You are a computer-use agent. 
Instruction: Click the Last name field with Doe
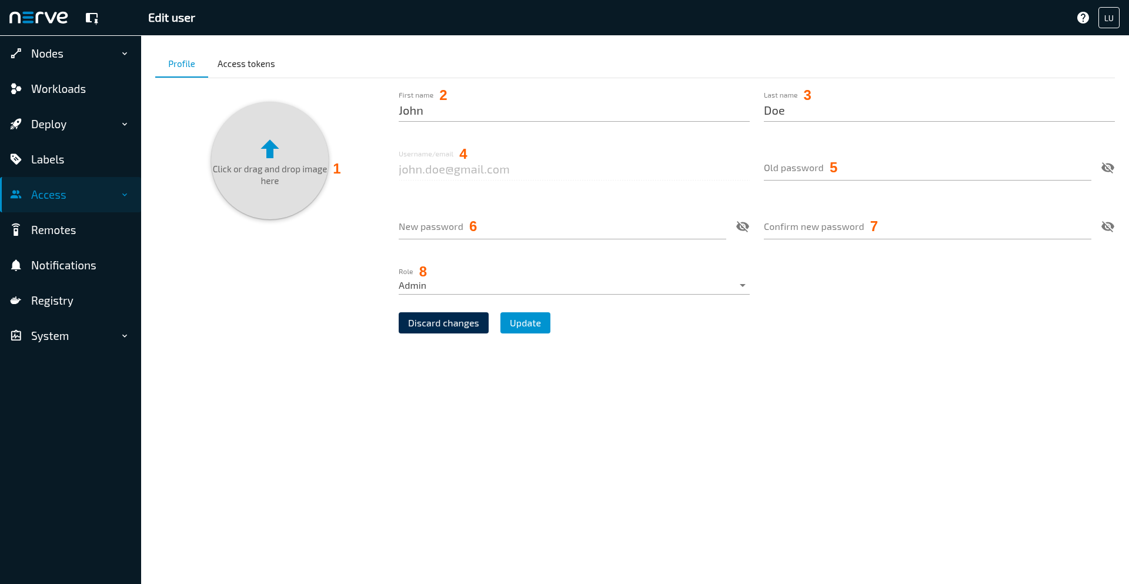coord(939,111)
